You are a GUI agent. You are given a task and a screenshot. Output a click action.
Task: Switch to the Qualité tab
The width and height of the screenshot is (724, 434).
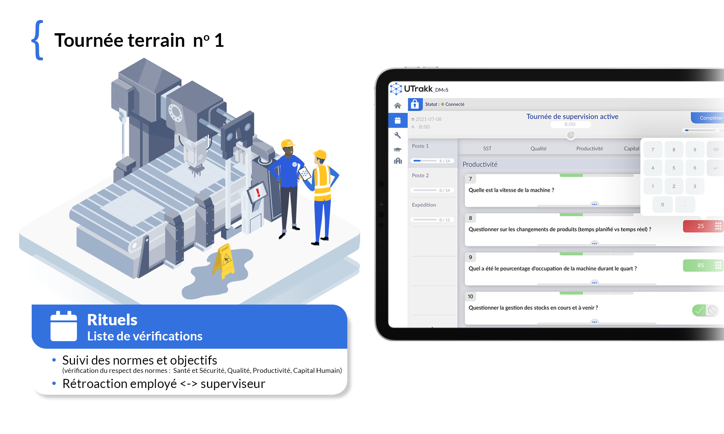538,149
